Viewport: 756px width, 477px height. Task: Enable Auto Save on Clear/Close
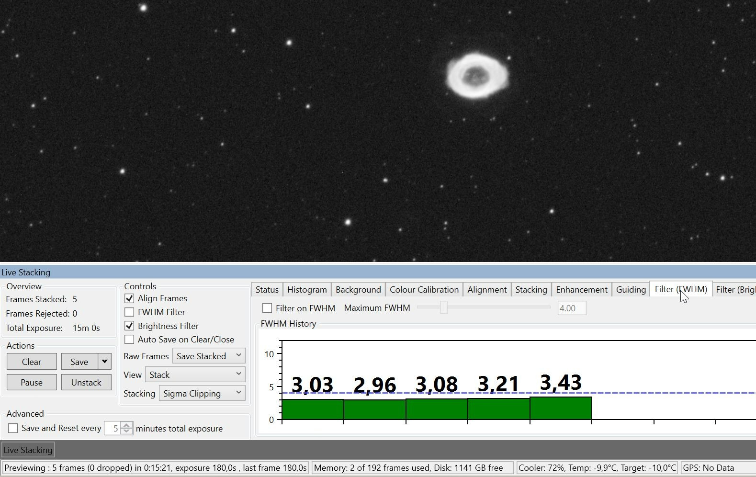(x=129, y=340)
